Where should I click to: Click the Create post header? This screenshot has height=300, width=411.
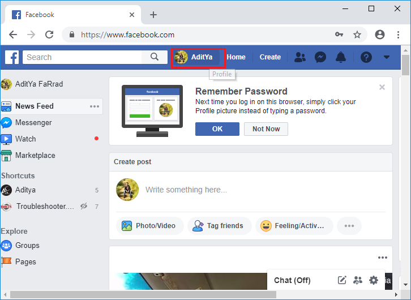click(x=132, y=162)
